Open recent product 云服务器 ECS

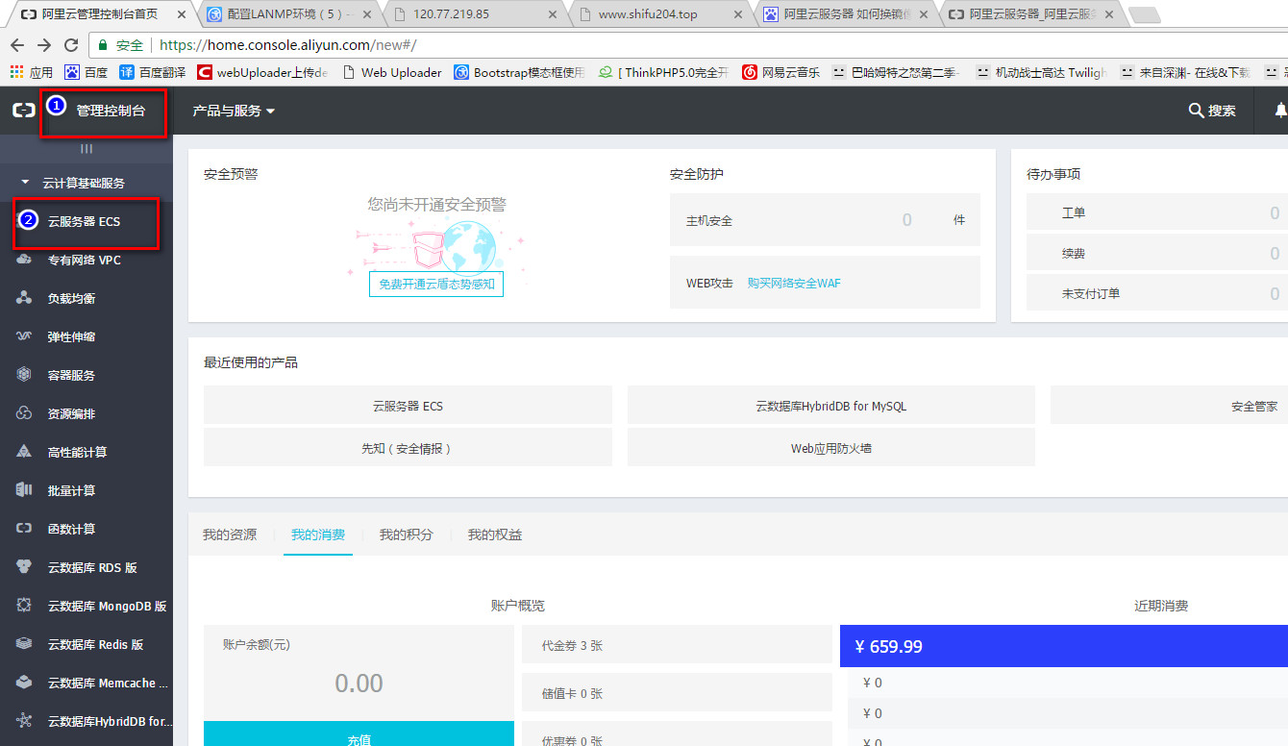coord(408,406)
